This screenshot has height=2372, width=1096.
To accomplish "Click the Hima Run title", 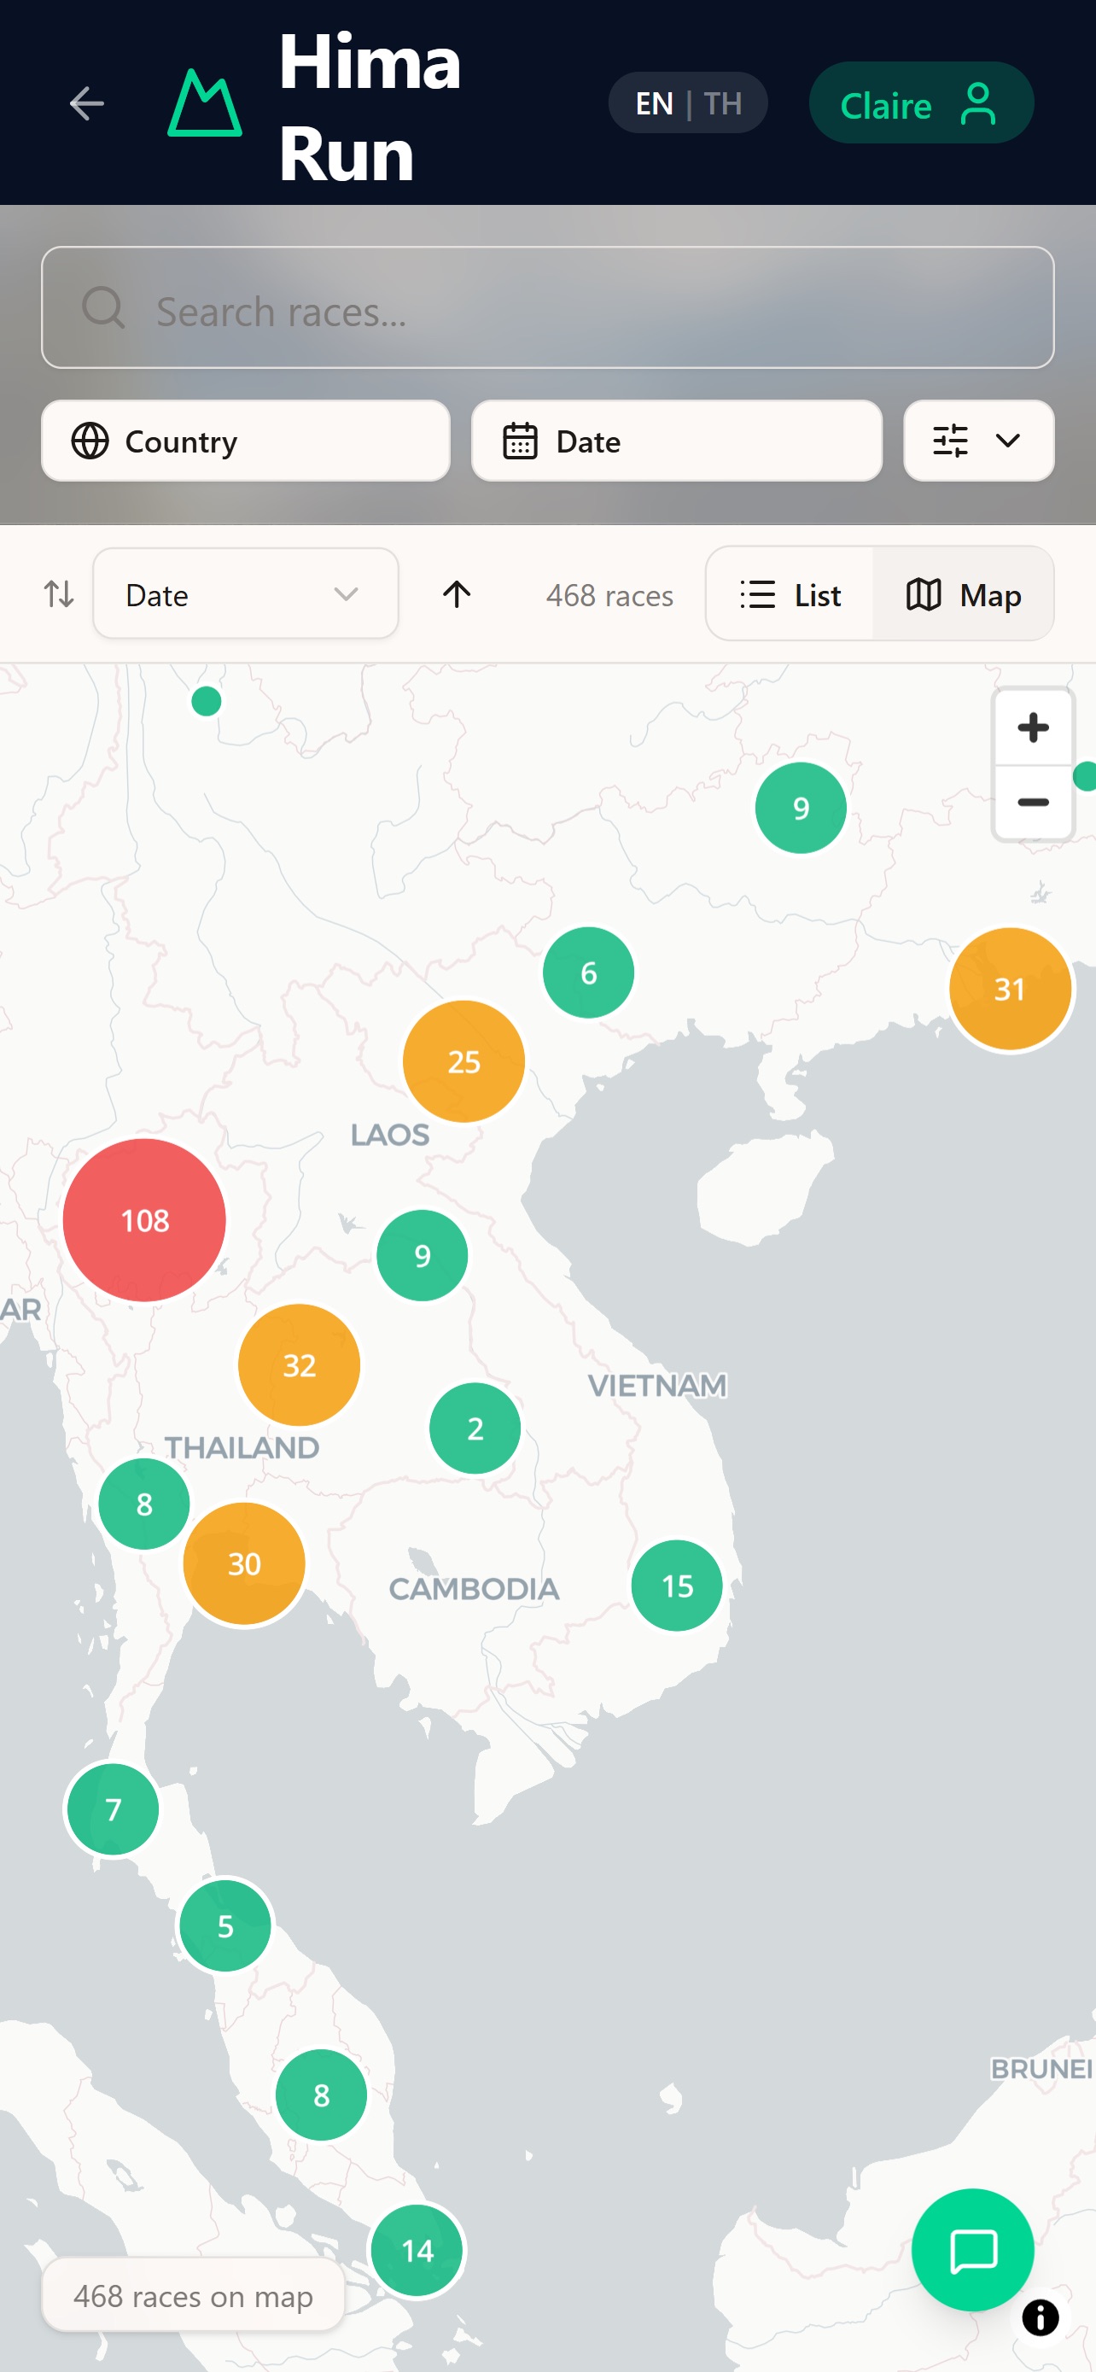I will click(370, 108).
